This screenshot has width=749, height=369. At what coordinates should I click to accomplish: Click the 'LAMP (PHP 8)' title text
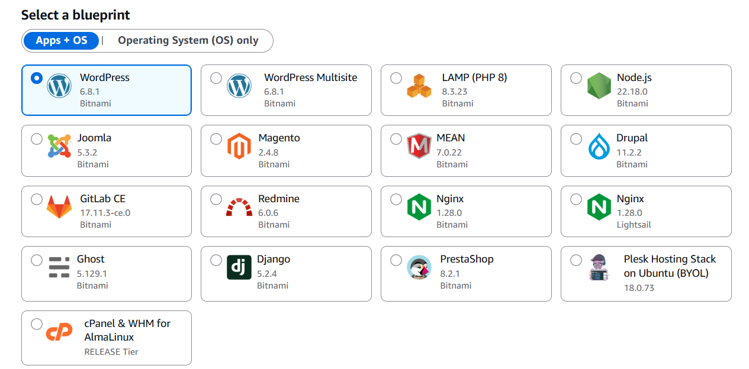point(474,77)
